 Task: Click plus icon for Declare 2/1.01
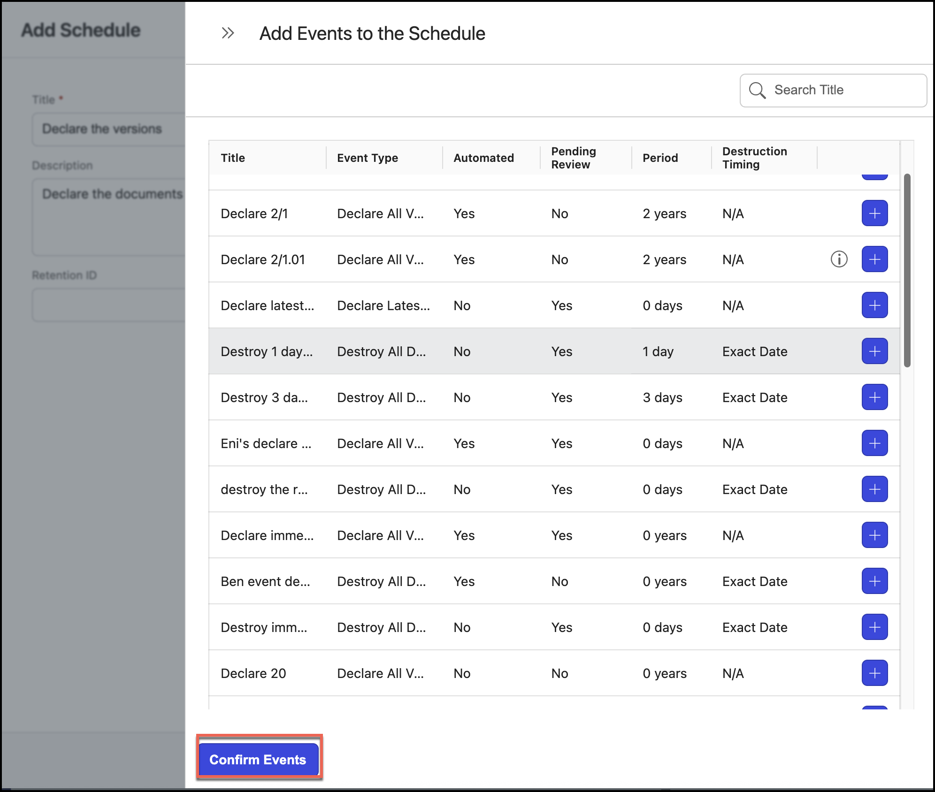point(874,259)
